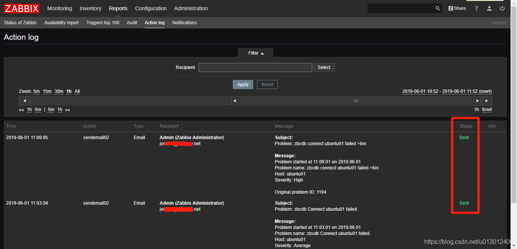Click the time slider center grip

click(x=356, y=101)
